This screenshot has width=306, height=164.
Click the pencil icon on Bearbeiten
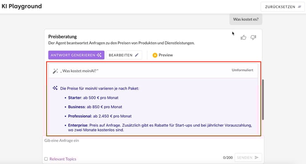tap(137, 55)
